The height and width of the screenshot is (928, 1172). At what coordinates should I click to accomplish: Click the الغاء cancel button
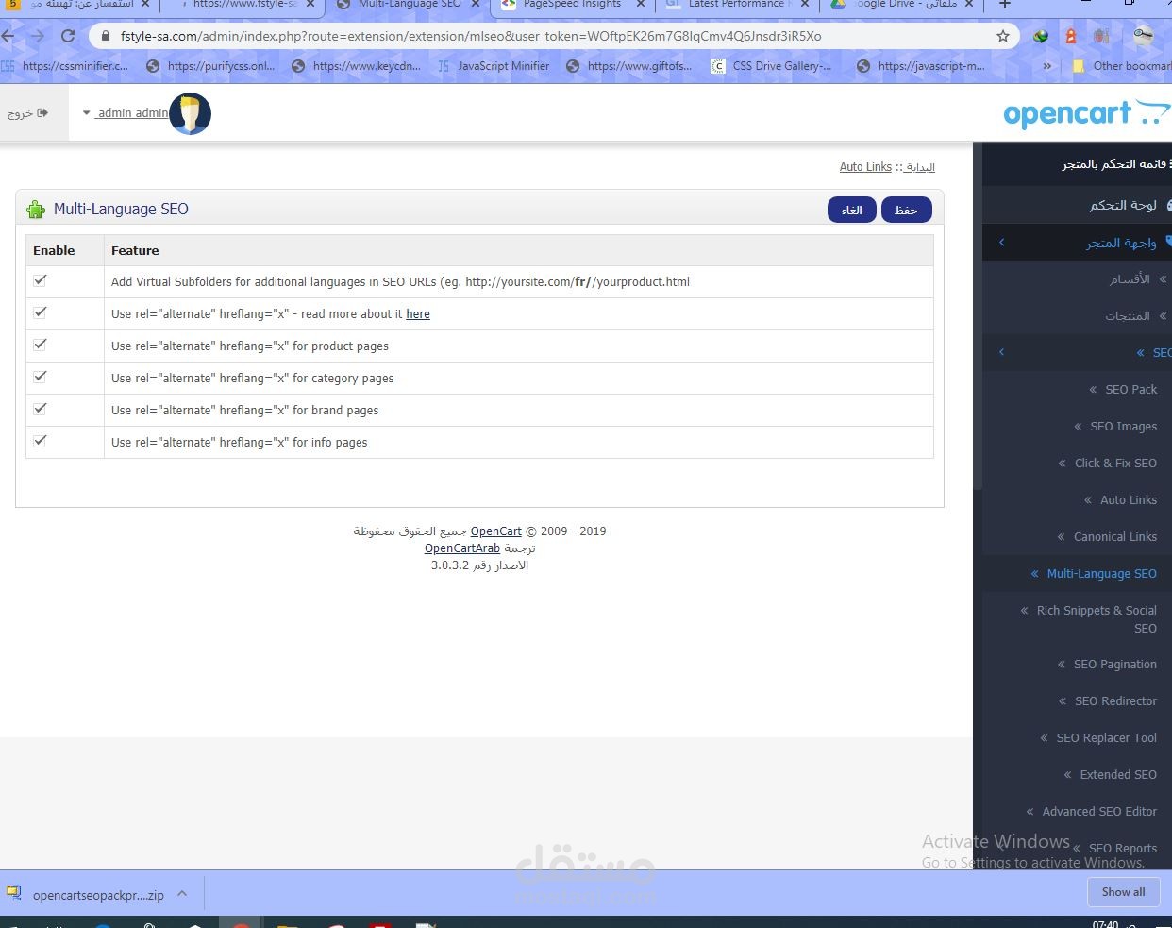click(851, 210)
